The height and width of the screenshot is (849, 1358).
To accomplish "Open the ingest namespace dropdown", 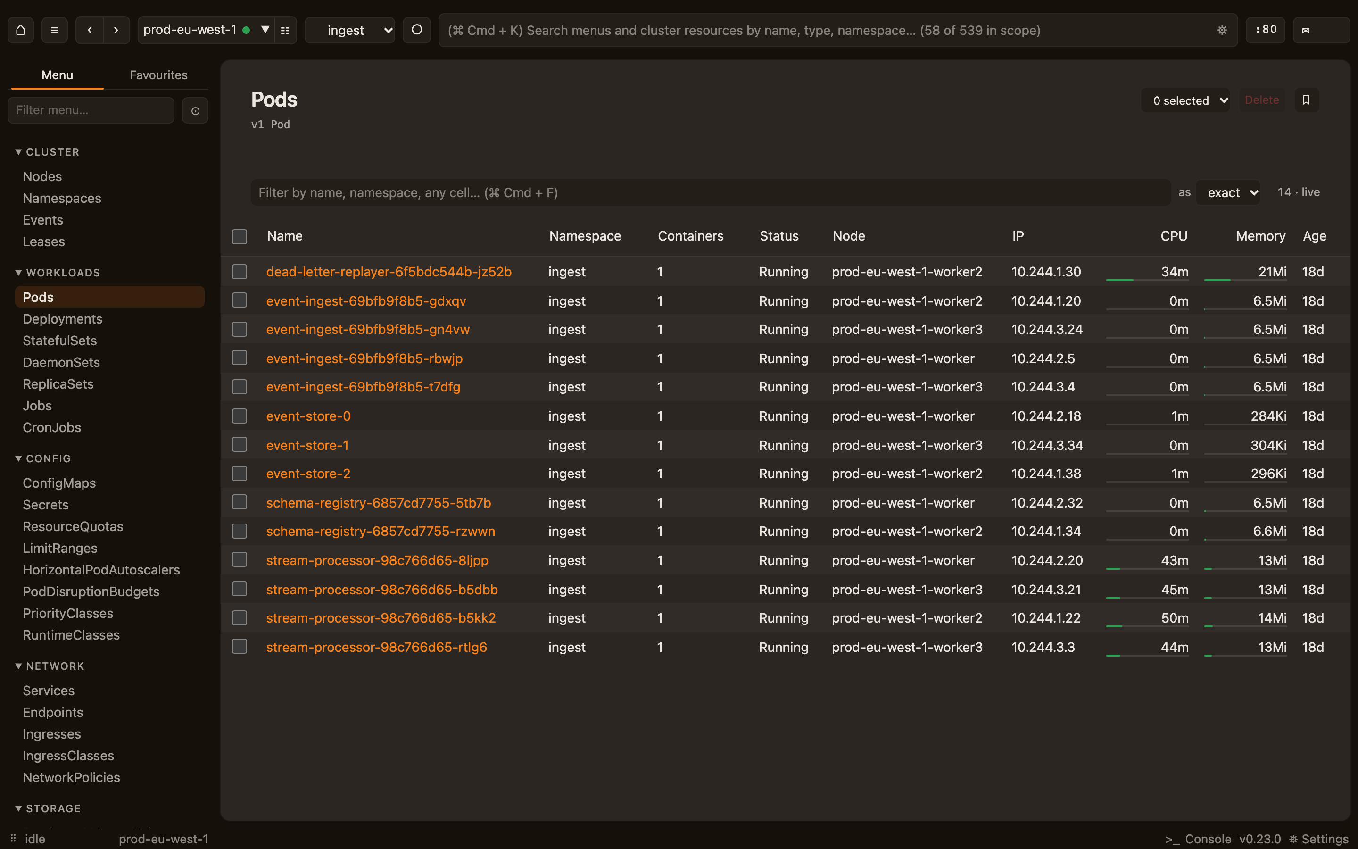I will (350, 30).
